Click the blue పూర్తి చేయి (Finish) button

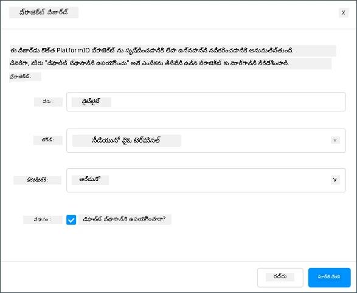(329, 277)
